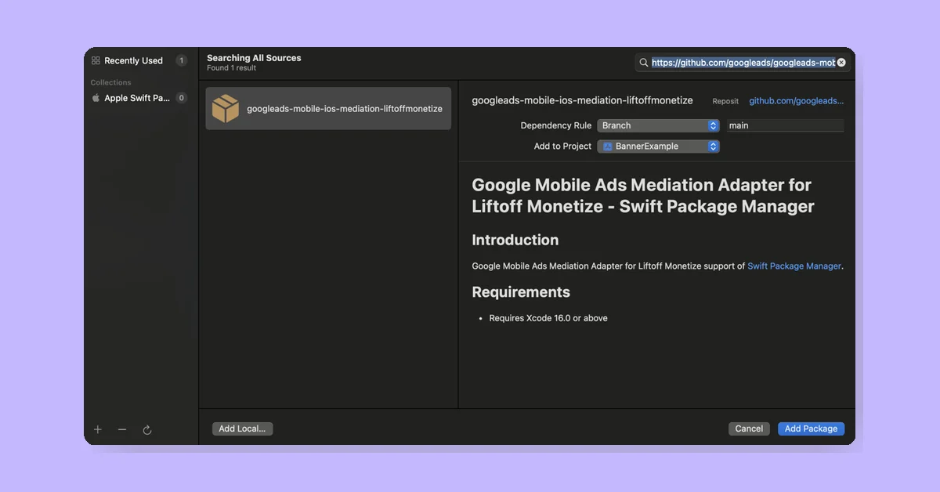This screenshot has width=940, height=492.
Task: Click the plus icon to add a collection
Action: tap(98, 429)
